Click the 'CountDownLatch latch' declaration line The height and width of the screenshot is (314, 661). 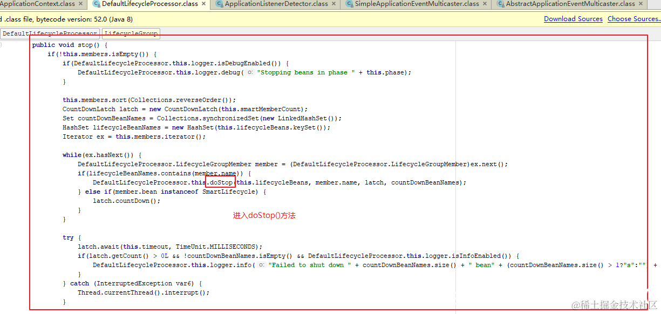click(x=185, y=109)
